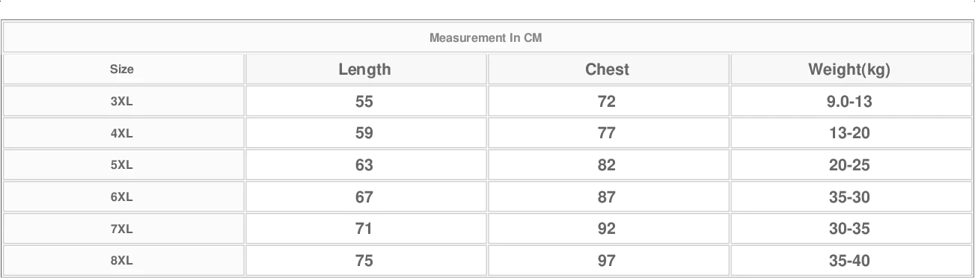Click the 7XL size cell
Screen dimensions: 975x278
[122, 229]
